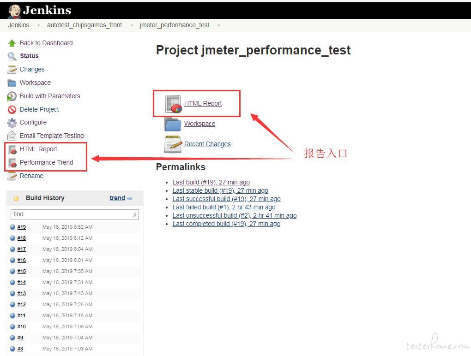Viewport: 471px width, 356px height.
Task: Click the large HTML Report icon in main panel
Action: click(x=173, y=104)
